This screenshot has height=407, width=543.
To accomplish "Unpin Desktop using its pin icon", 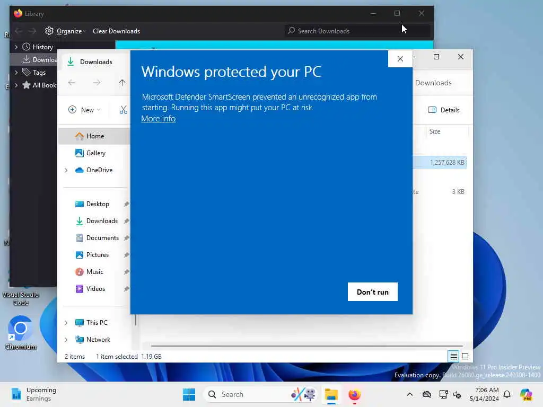I will click(x=126, y=204).
